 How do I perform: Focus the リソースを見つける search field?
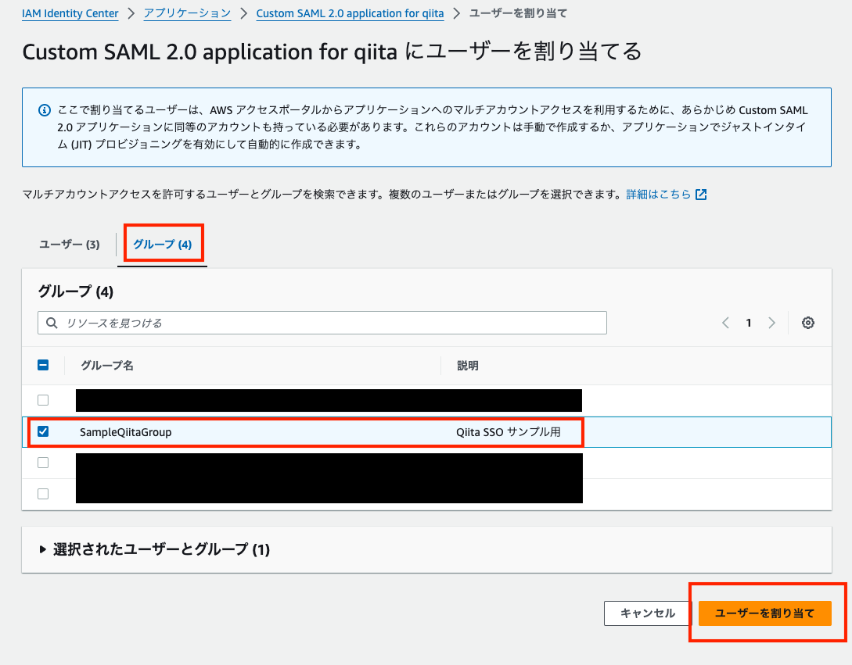coord(322,323)
